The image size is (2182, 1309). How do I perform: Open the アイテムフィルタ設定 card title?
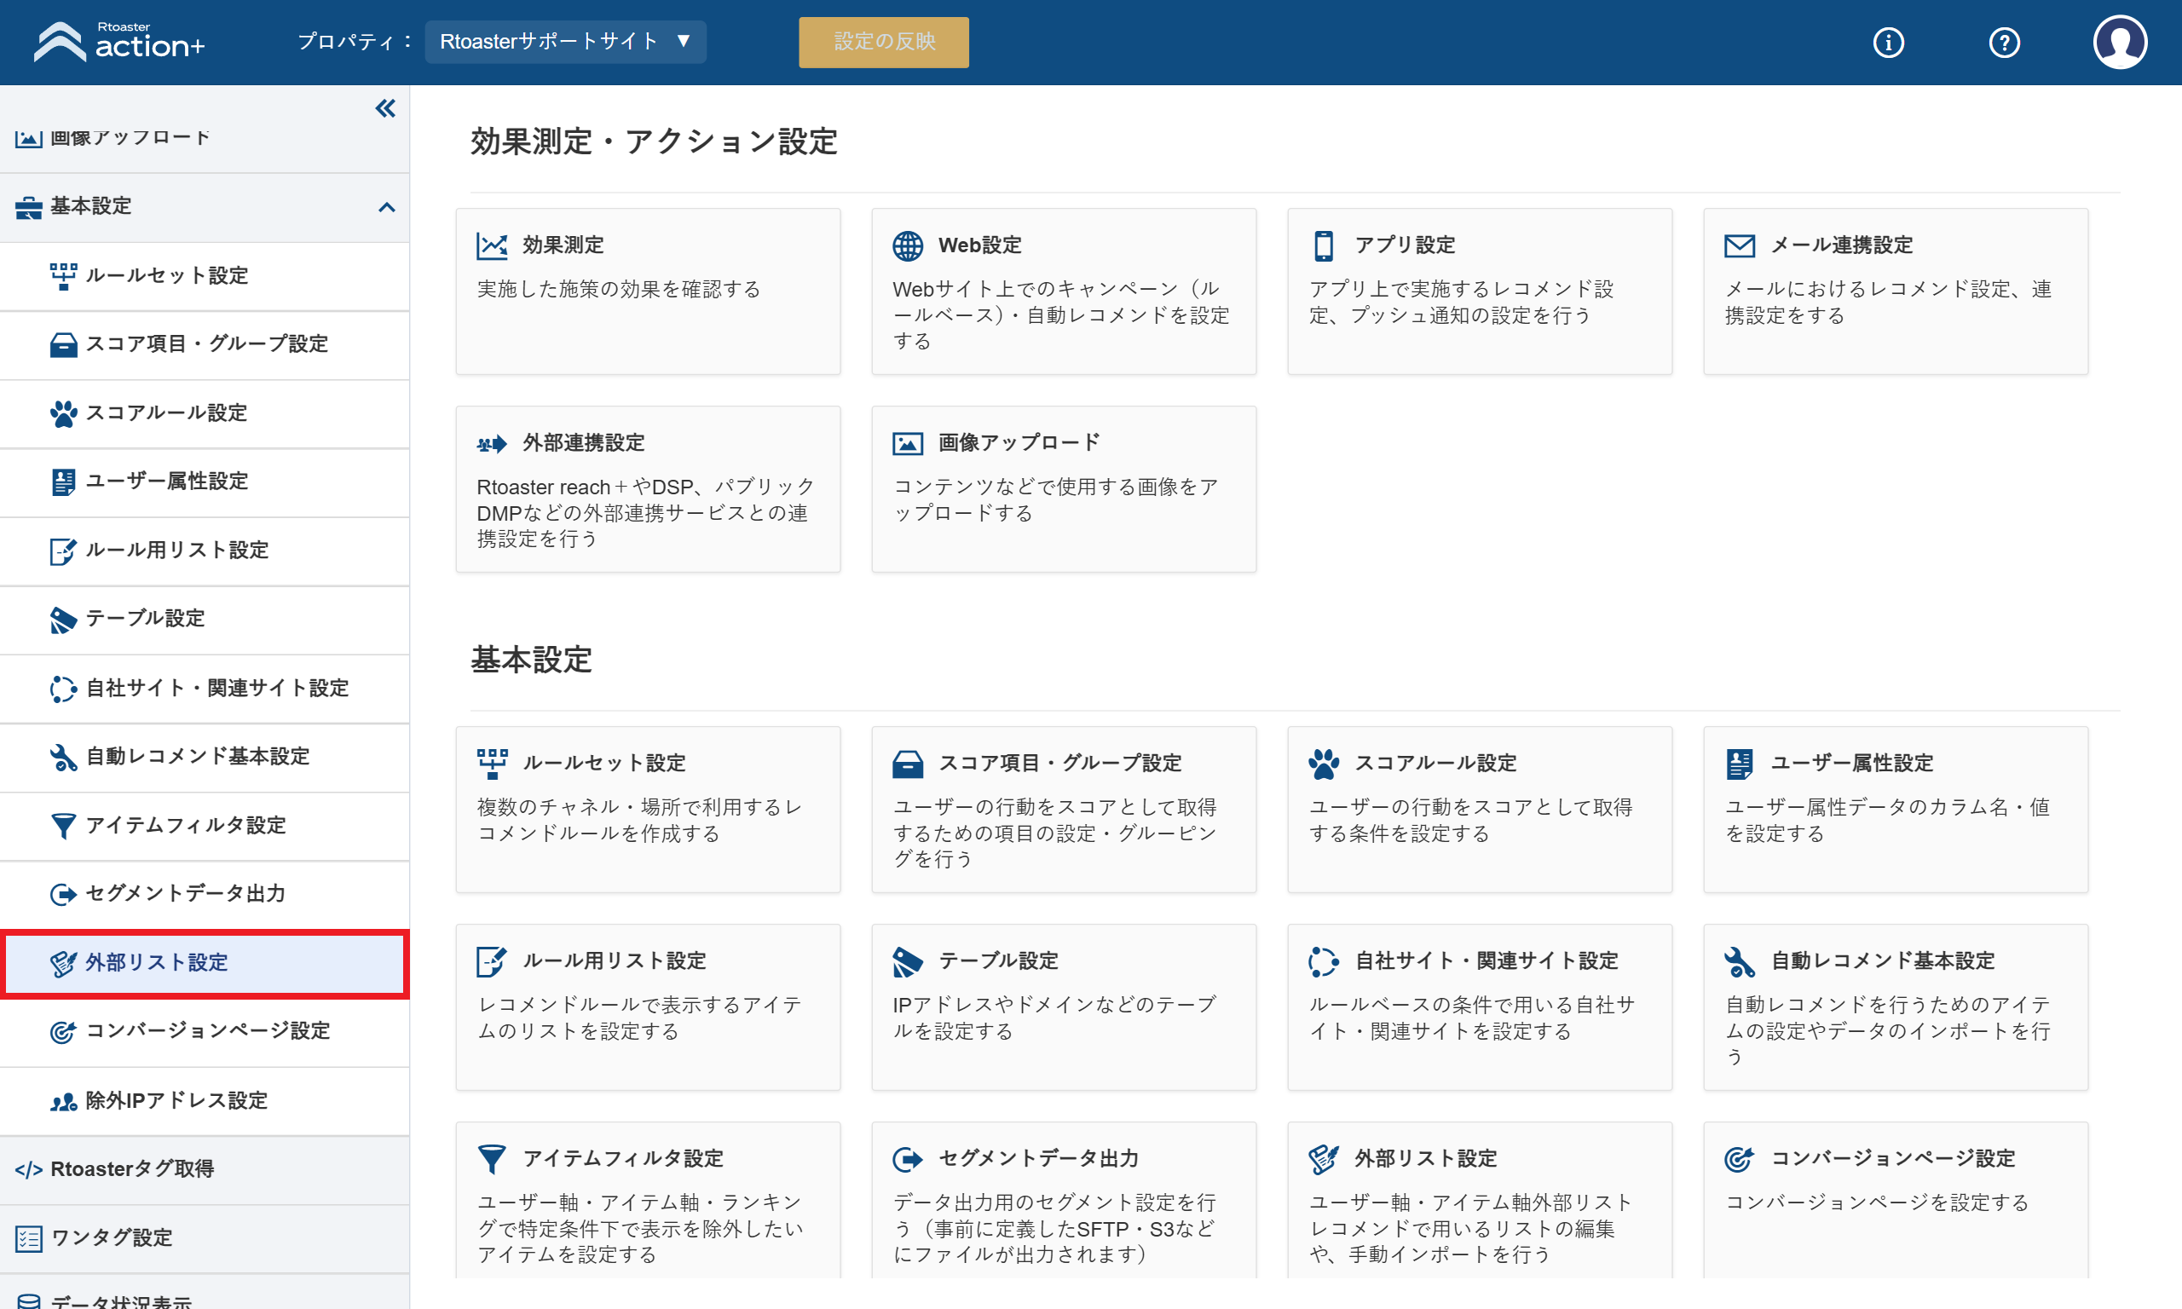point(623,1158)
